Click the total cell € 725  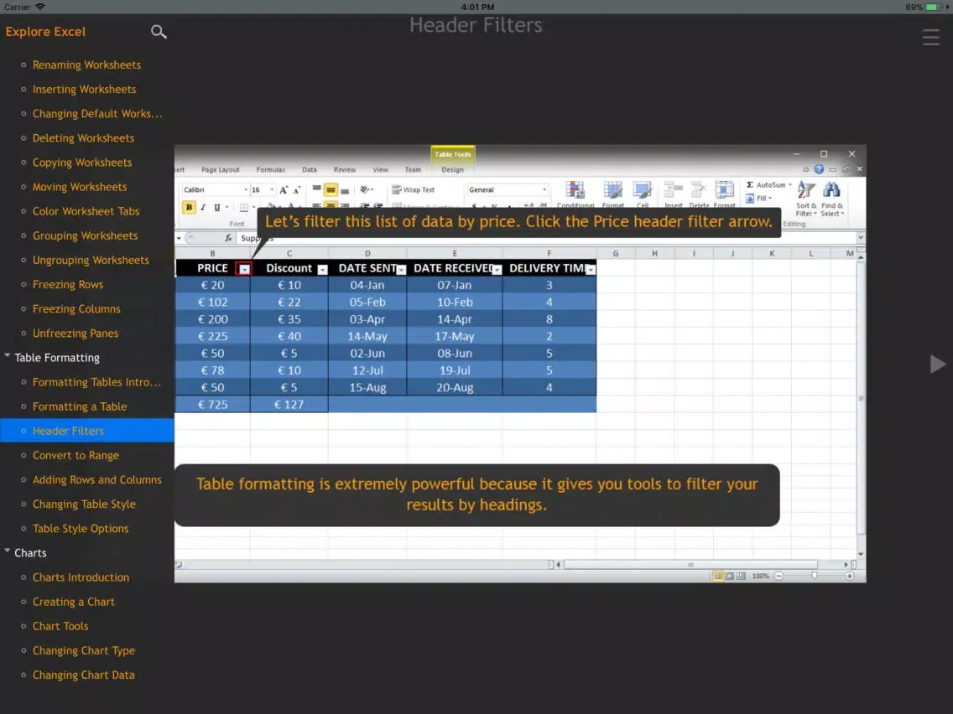click(213, 405)
